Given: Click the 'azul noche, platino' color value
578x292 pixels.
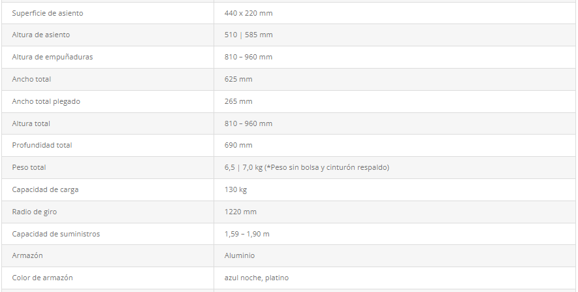Looking at the screenshot, I should point(256,278).
